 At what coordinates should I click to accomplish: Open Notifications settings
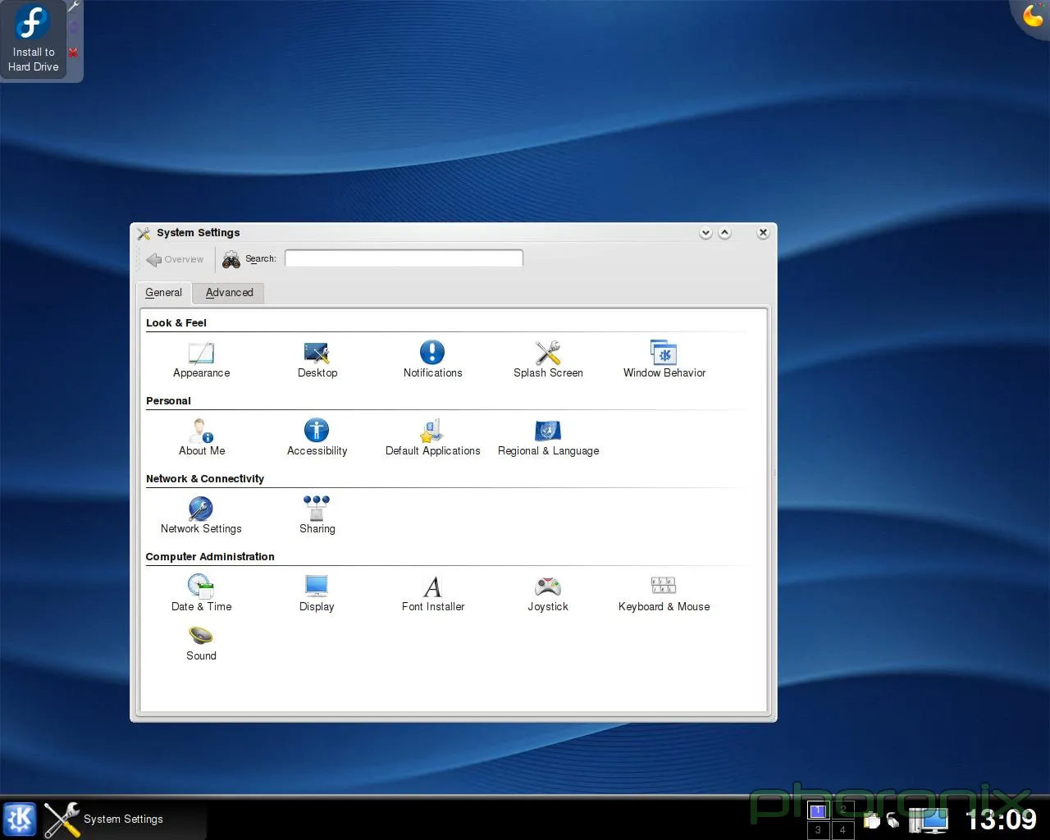tap(432, 359)
